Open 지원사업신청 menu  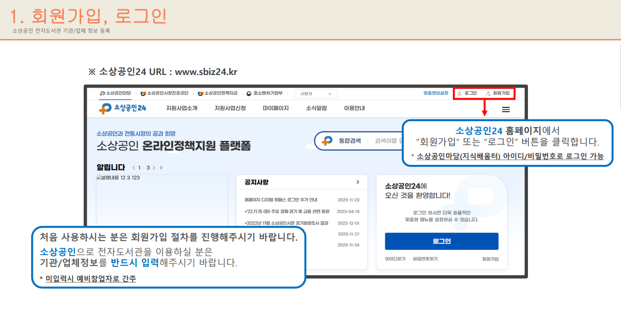tap(230, 108)
